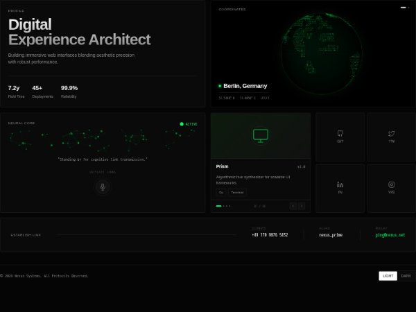Screen dimensions: 416x312
Task: Click the active carousel progress indicator
Action: (219, 206)
